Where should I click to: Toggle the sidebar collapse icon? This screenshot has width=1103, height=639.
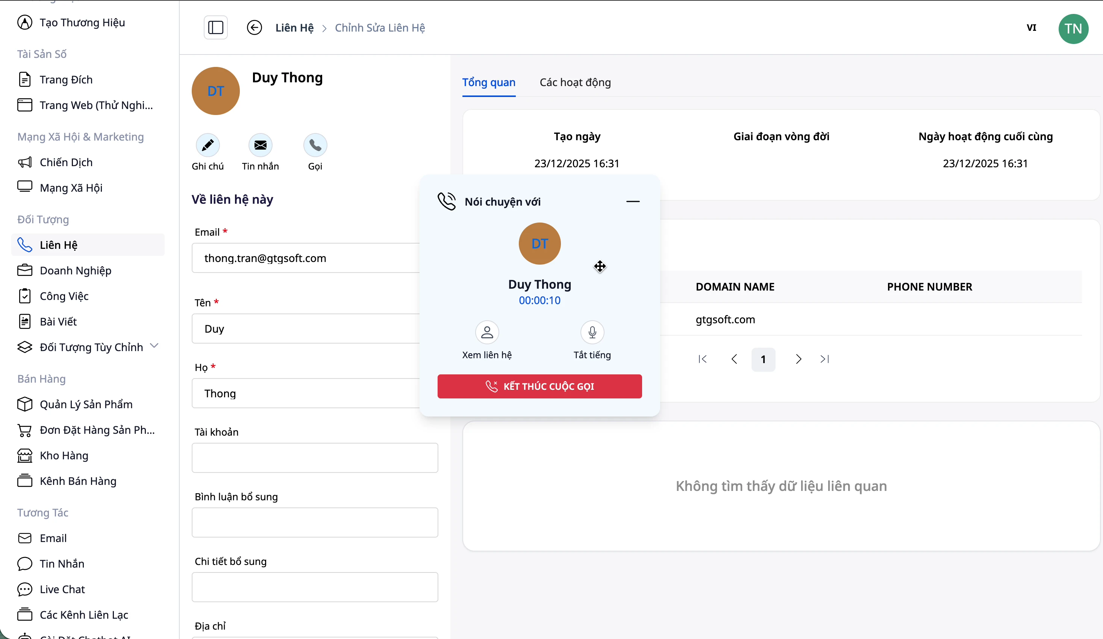(215, 27)
